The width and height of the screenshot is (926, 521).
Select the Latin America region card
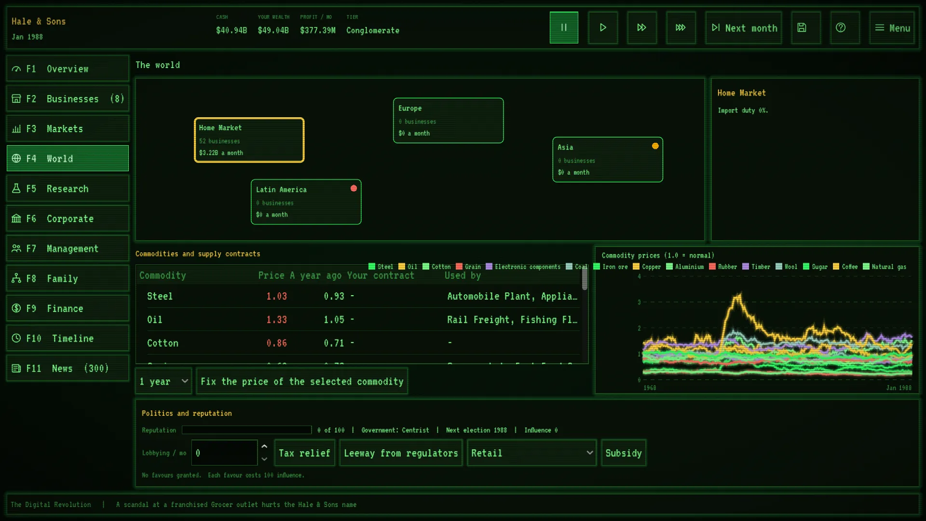[x=306, y=202]
